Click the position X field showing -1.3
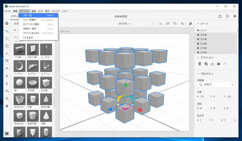The width and height of the screenshot is (242, 141). 204,97
